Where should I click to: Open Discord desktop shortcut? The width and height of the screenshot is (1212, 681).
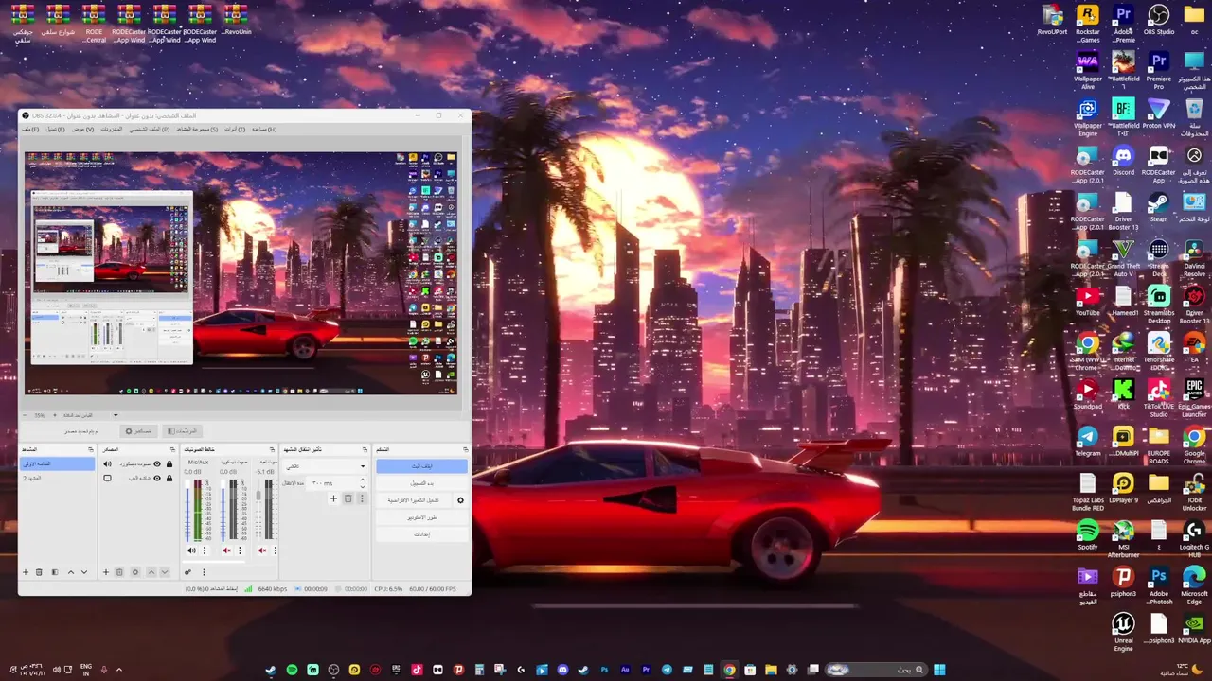pyautogui.click(x=1123, y=161)
